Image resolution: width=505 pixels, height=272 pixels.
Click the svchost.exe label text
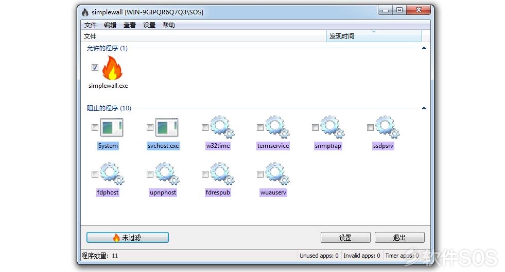[x=163, y=146]
